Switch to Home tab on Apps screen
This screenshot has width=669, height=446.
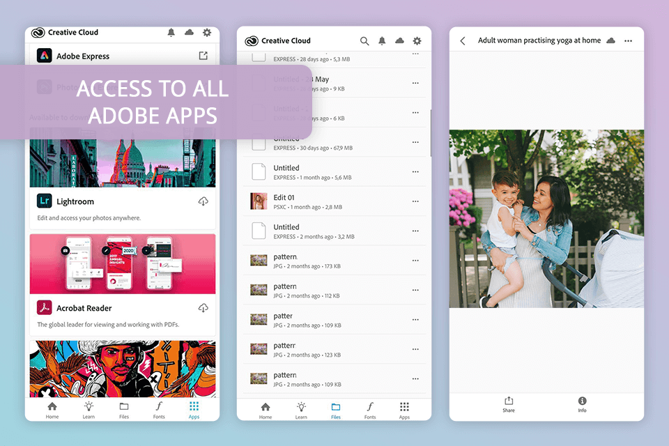click(52, 410)
